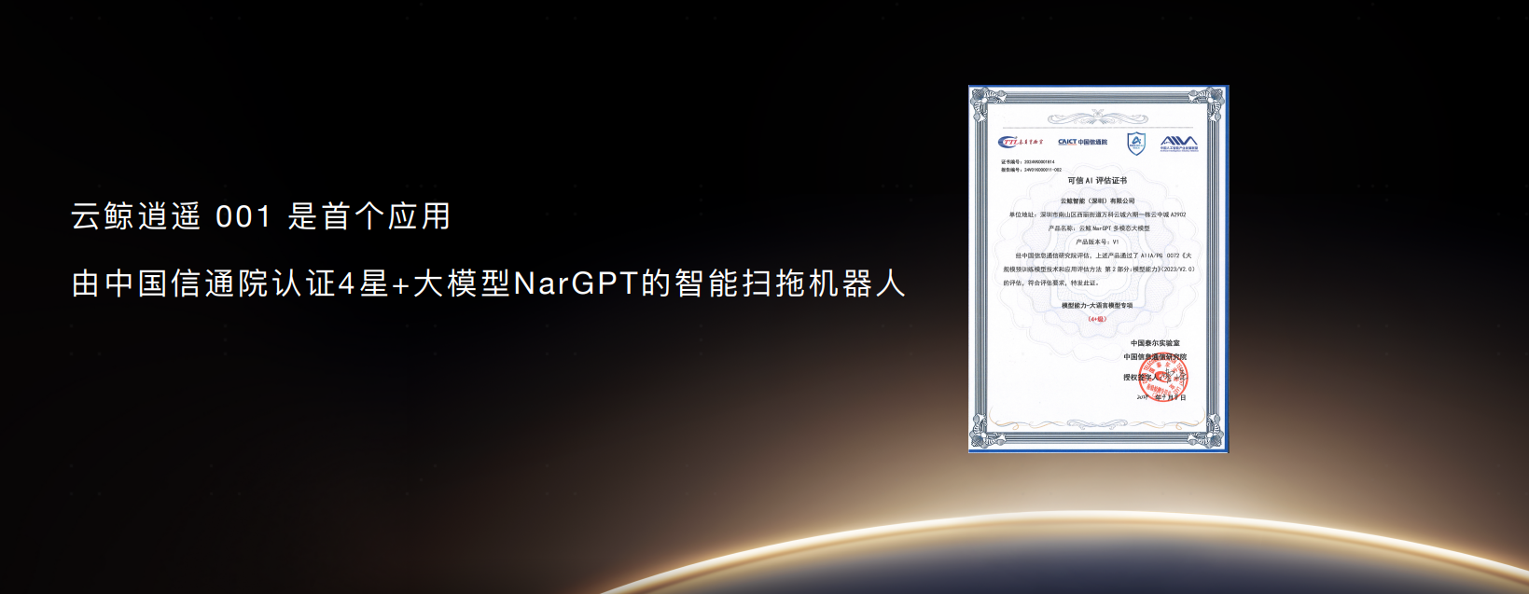Click the certificate title 可信AI评估证书

tap(1097, 180)
